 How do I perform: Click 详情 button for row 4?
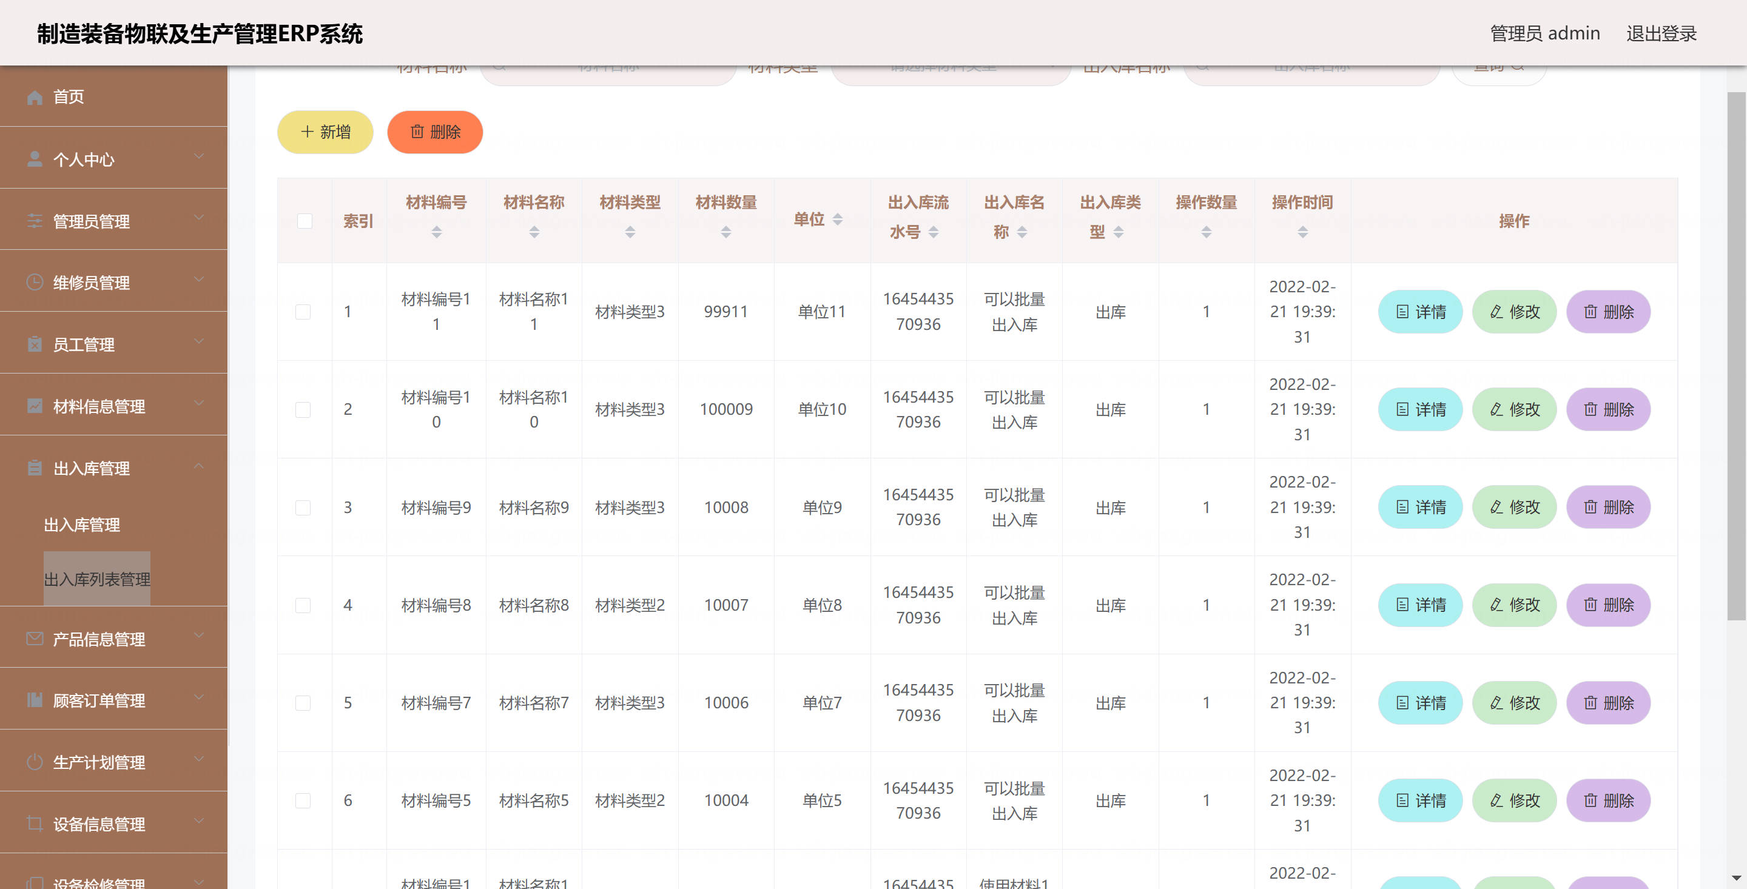click(x=1420, y=605)
